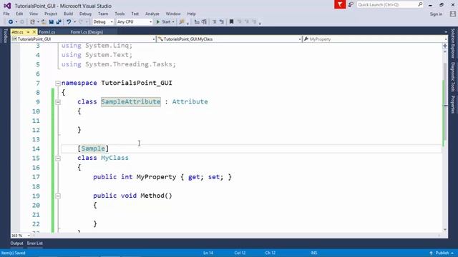Click the New Project toolbar icon
The image size is (458, 257).
pyautogui.click(x=32, y=22)
